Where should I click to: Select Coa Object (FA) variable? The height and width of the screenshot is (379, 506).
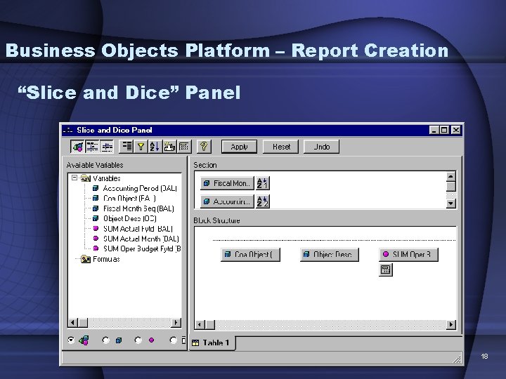129,198
